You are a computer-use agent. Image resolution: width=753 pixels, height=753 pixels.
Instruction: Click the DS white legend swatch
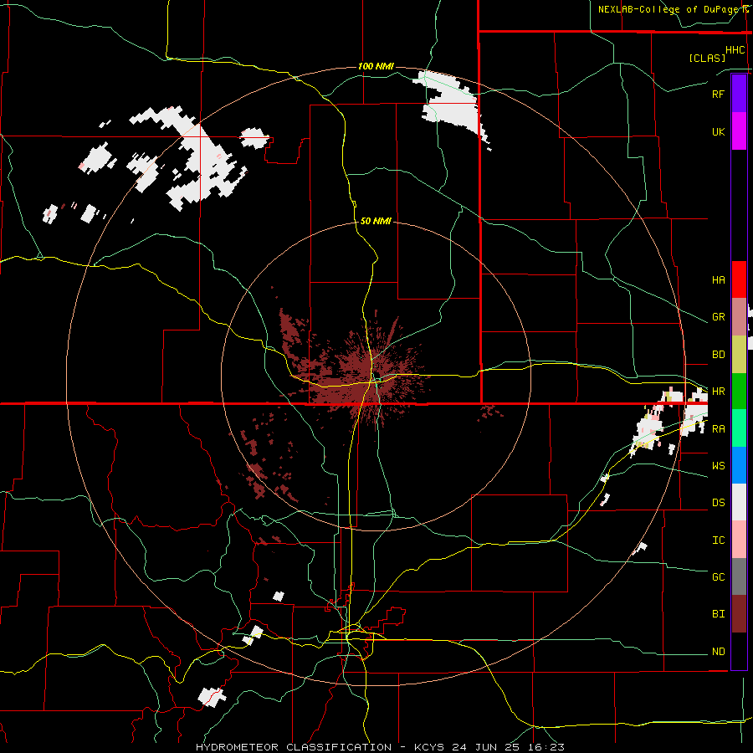[x=739, y=502]
